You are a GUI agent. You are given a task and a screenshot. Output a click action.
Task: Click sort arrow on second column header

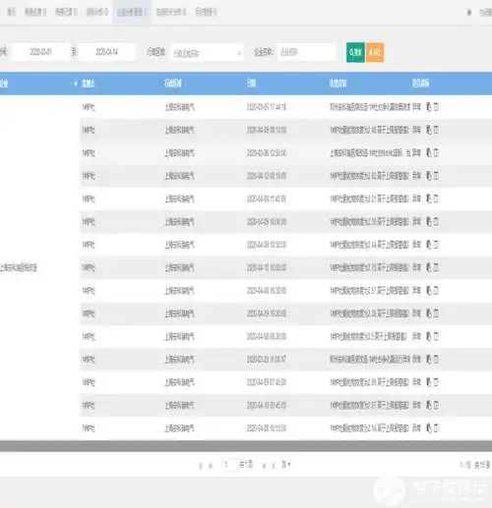[x=76, y=84]
